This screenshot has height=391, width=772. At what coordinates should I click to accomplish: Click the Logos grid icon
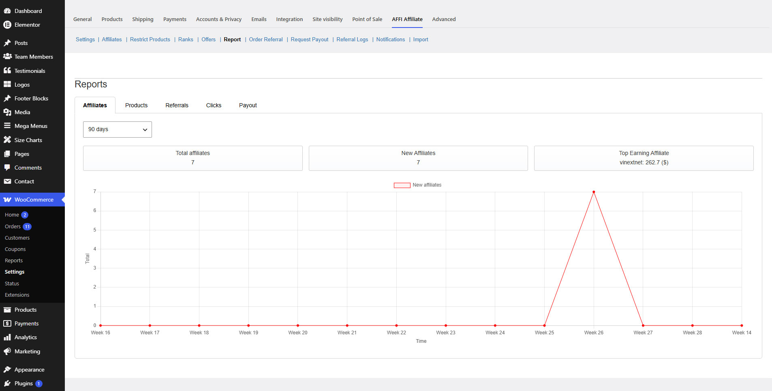click(7, 84)
